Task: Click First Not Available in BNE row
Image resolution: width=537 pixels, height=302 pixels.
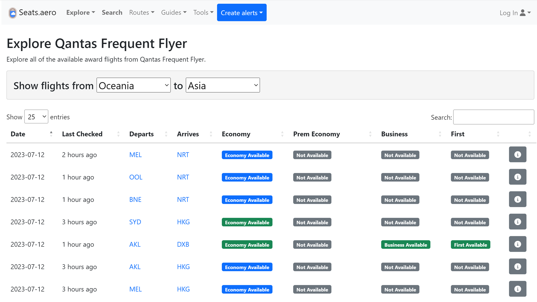Action: (x=470, y=200)
